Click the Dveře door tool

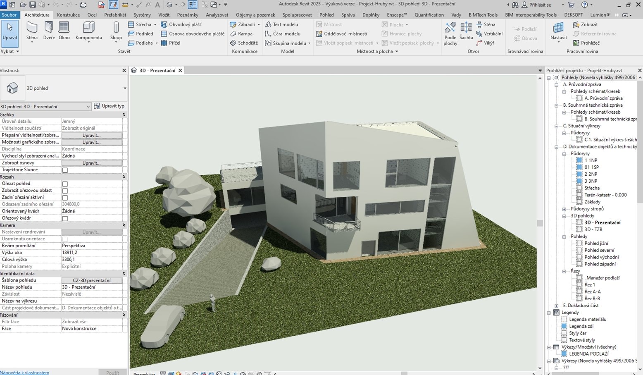[x=49, y=31]
